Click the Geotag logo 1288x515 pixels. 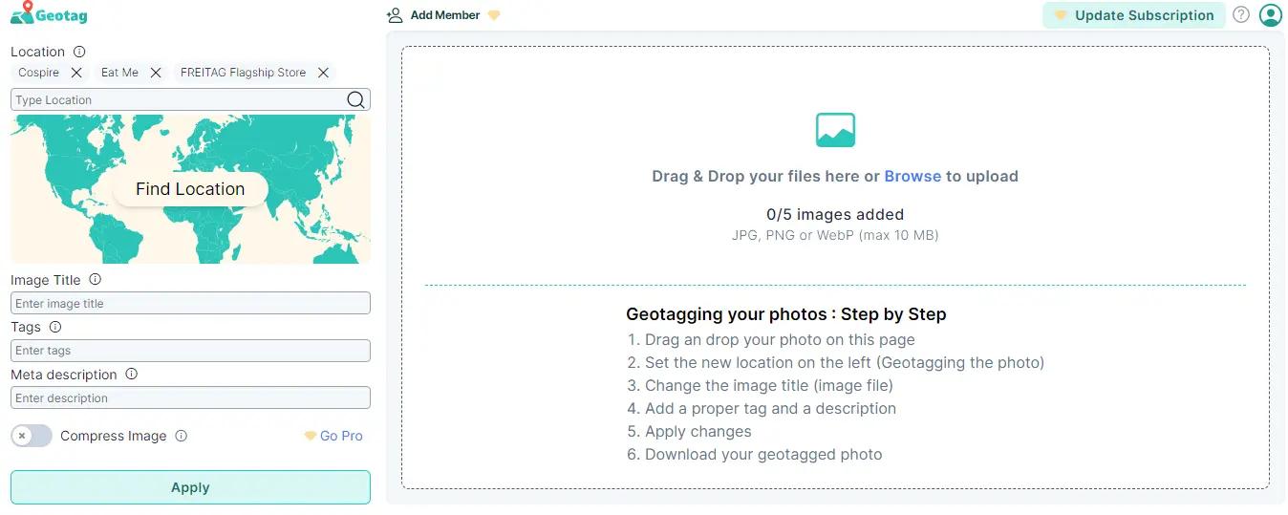(50, 14)
